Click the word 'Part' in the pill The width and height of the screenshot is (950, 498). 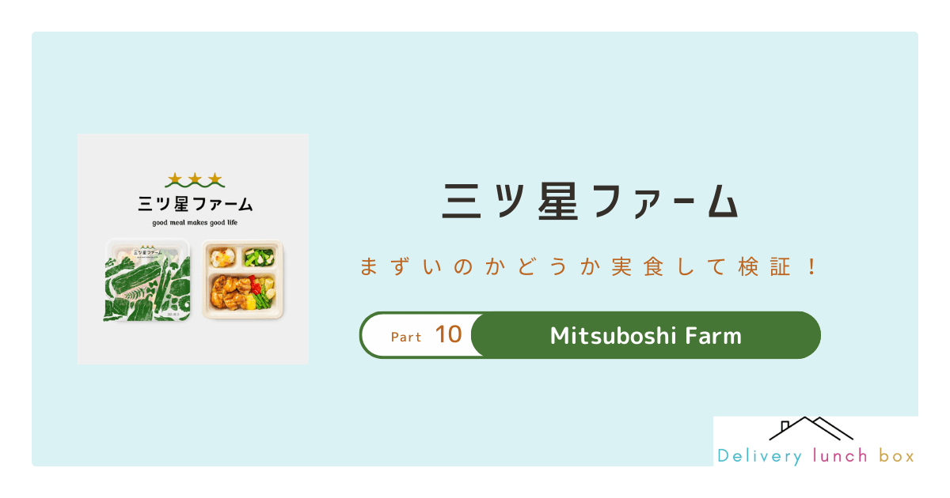(x=406, y=338)
